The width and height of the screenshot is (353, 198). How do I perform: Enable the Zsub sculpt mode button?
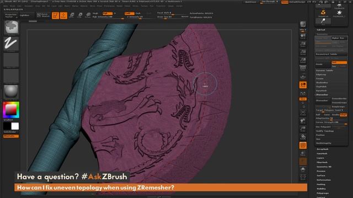(x=138, y=13)
